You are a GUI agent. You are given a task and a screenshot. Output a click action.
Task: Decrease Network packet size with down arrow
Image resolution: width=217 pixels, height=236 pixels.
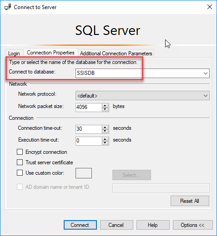[105, 109]
